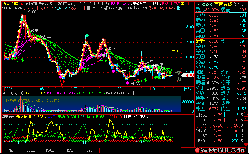Screen dimensions: 249x154
Task: Click the 买② 4.79 bid row
Action: click(x=221, y=51)
